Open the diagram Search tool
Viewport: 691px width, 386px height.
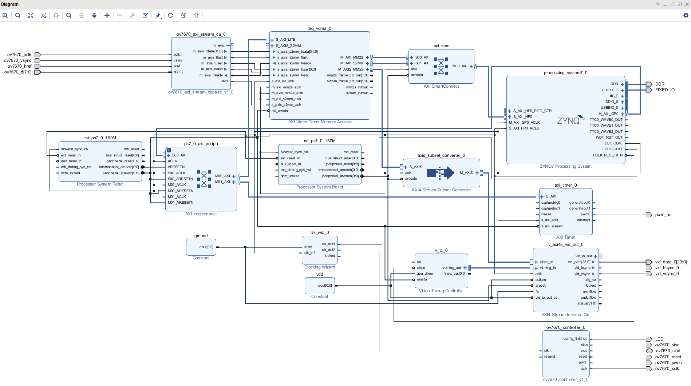[69, 15]
